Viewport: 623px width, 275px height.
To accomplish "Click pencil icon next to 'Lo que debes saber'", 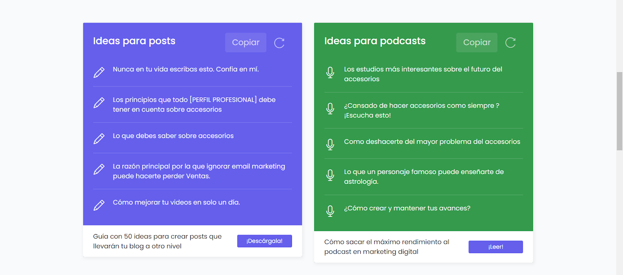I will pyautogui.click(x=99, y=139).
